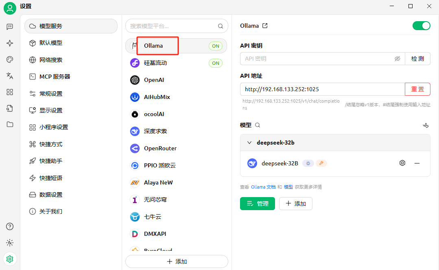This screenshot has width=439, height=270.
Task: Click the green 管理 models button
Action: click(257, 204)
